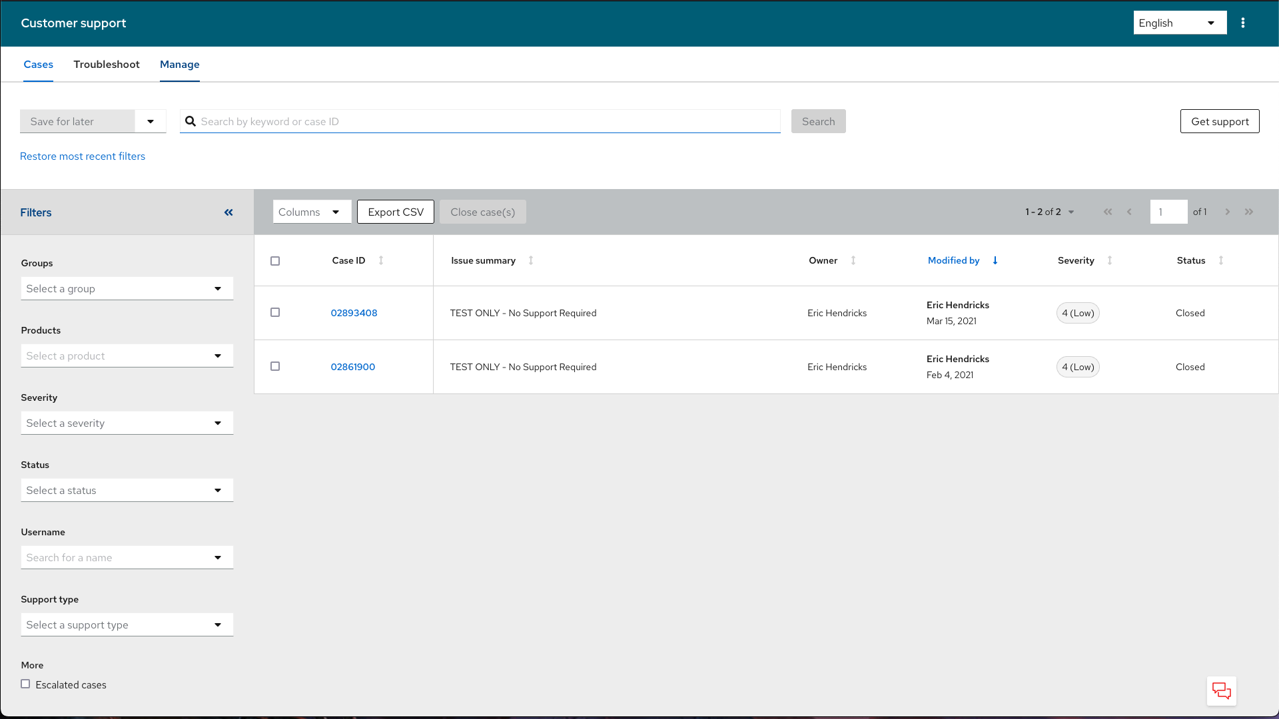Sort the Status column
This screenshot has width=1279, height=719.
pos(1221,260)
